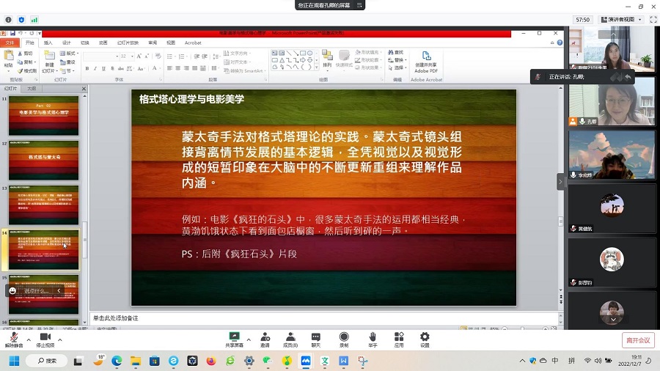The height and width of the screenshot is (371, 660).
Task: Click the 共享屏幕 share screen icon
Action: pos(235,337)
